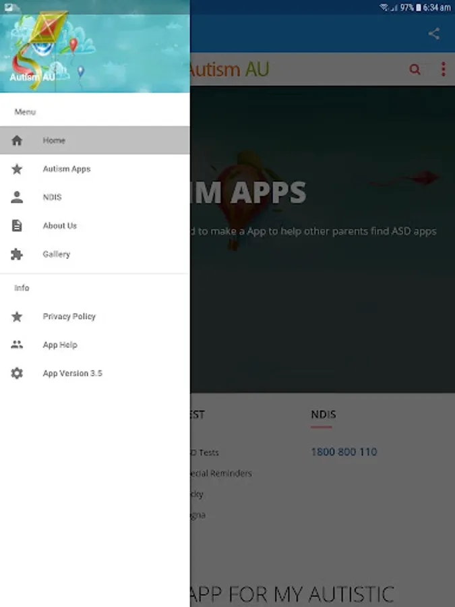The height and width of the screenshot is (607, 455).
Task: Call the 1800 800 110 NDIS number
Action: point(344,452)
